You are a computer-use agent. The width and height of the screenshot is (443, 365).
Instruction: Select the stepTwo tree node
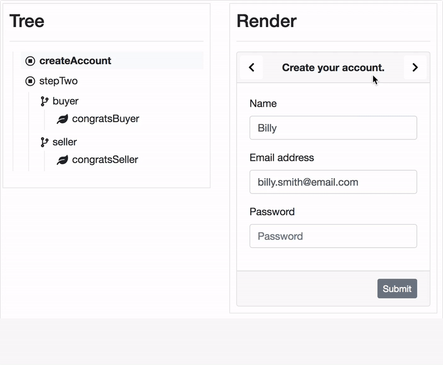tap(58, 81)
